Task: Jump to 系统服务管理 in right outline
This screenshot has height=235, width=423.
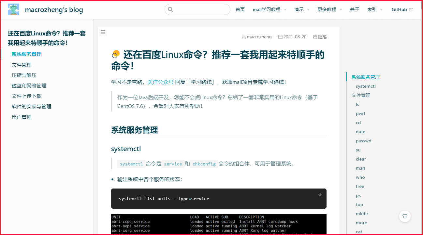Action: click(x=365, y=77)
